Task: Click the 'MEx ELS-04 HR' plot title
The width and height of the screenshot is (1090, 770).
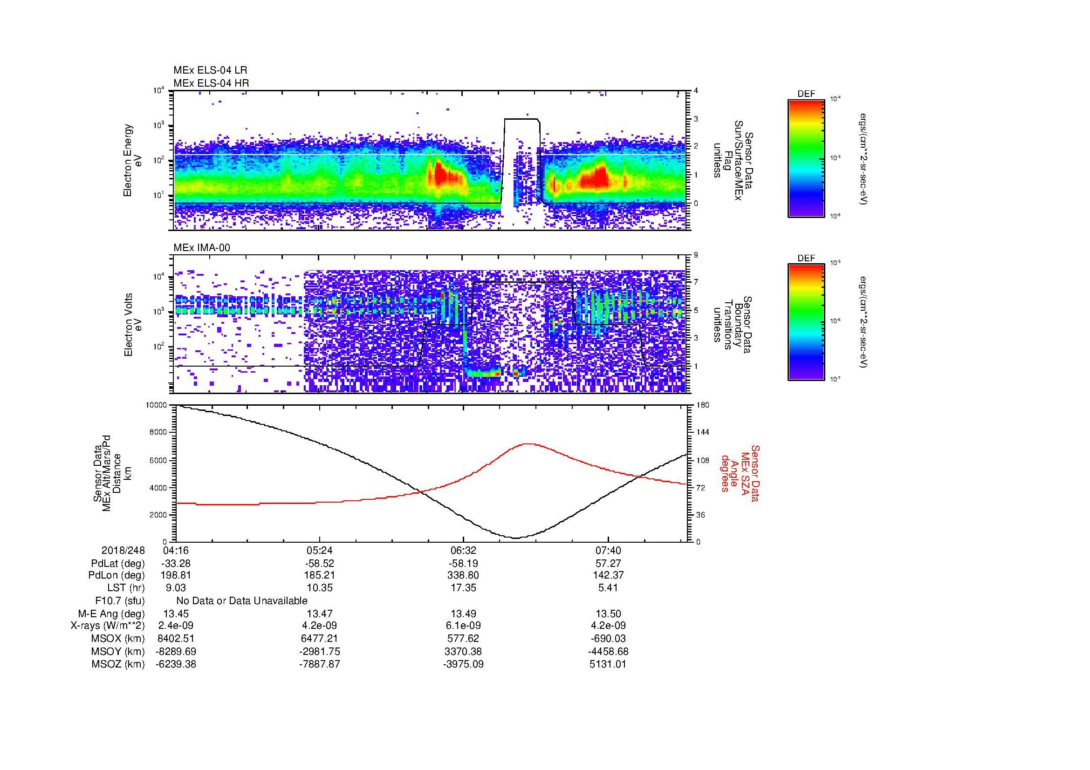Action: (x=211, y=83)
